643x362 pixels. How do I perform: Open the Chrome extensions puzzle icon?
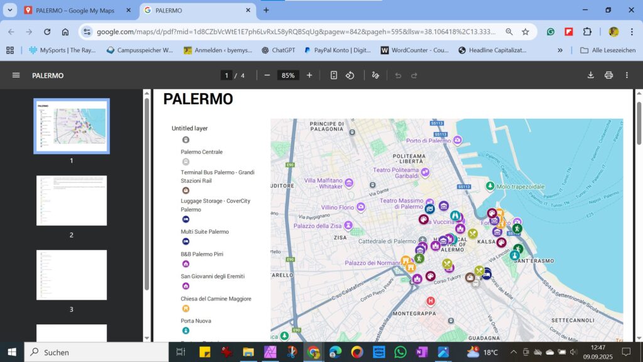click(587, 31)
